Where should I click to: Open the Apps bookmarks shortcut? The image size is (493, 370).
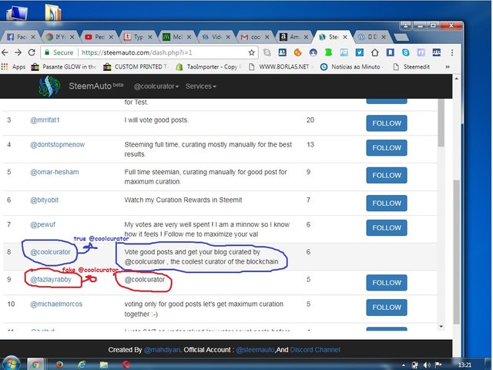(14, 67)
